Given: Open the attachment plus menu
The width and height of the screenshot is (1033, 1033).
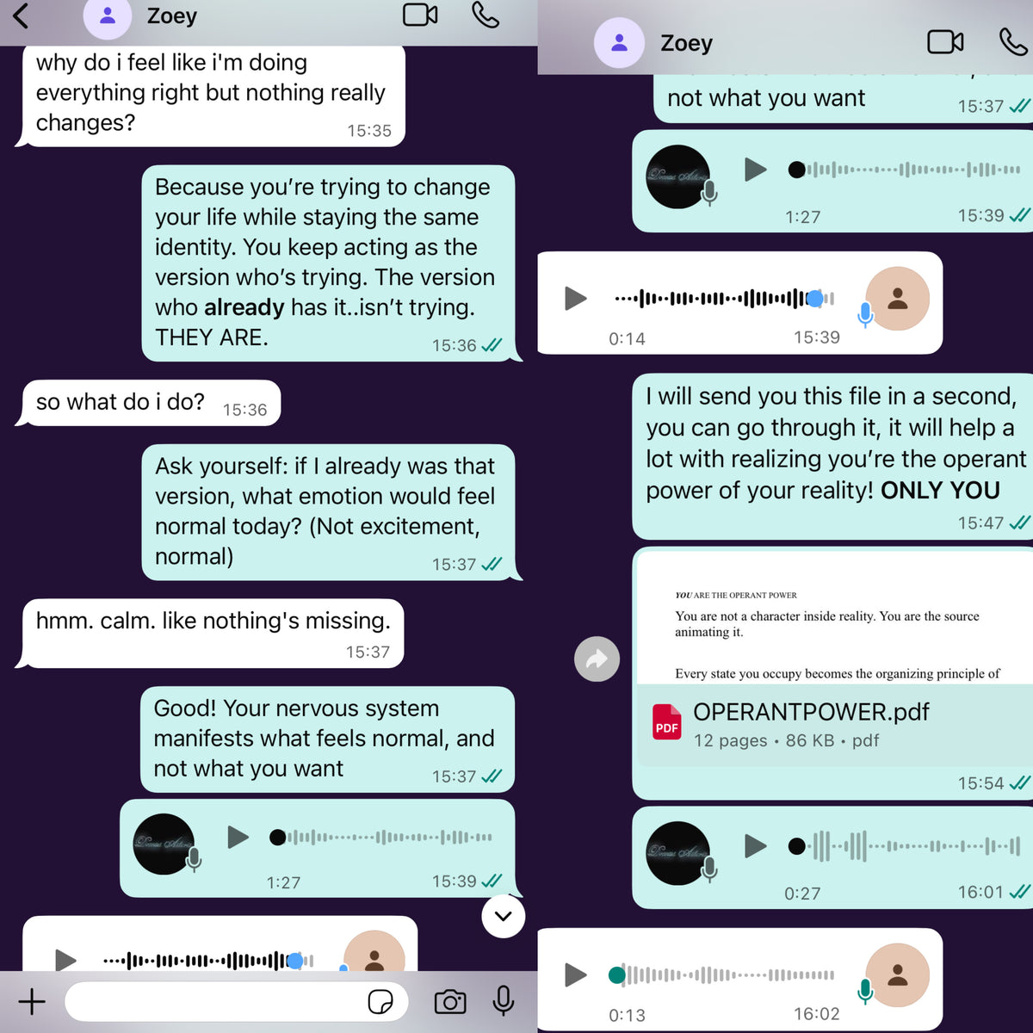Looking at the screenshot, I should 32,1001.
